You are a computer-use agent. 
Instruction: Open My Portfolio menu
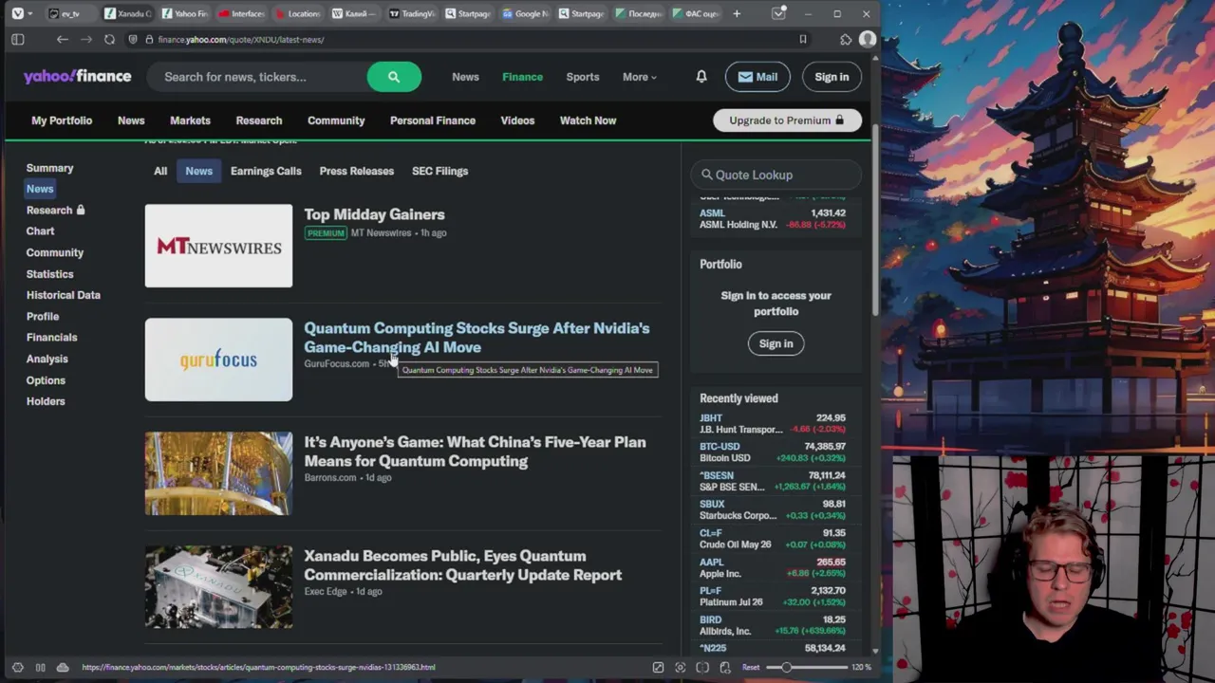click(x=62, y=120)
